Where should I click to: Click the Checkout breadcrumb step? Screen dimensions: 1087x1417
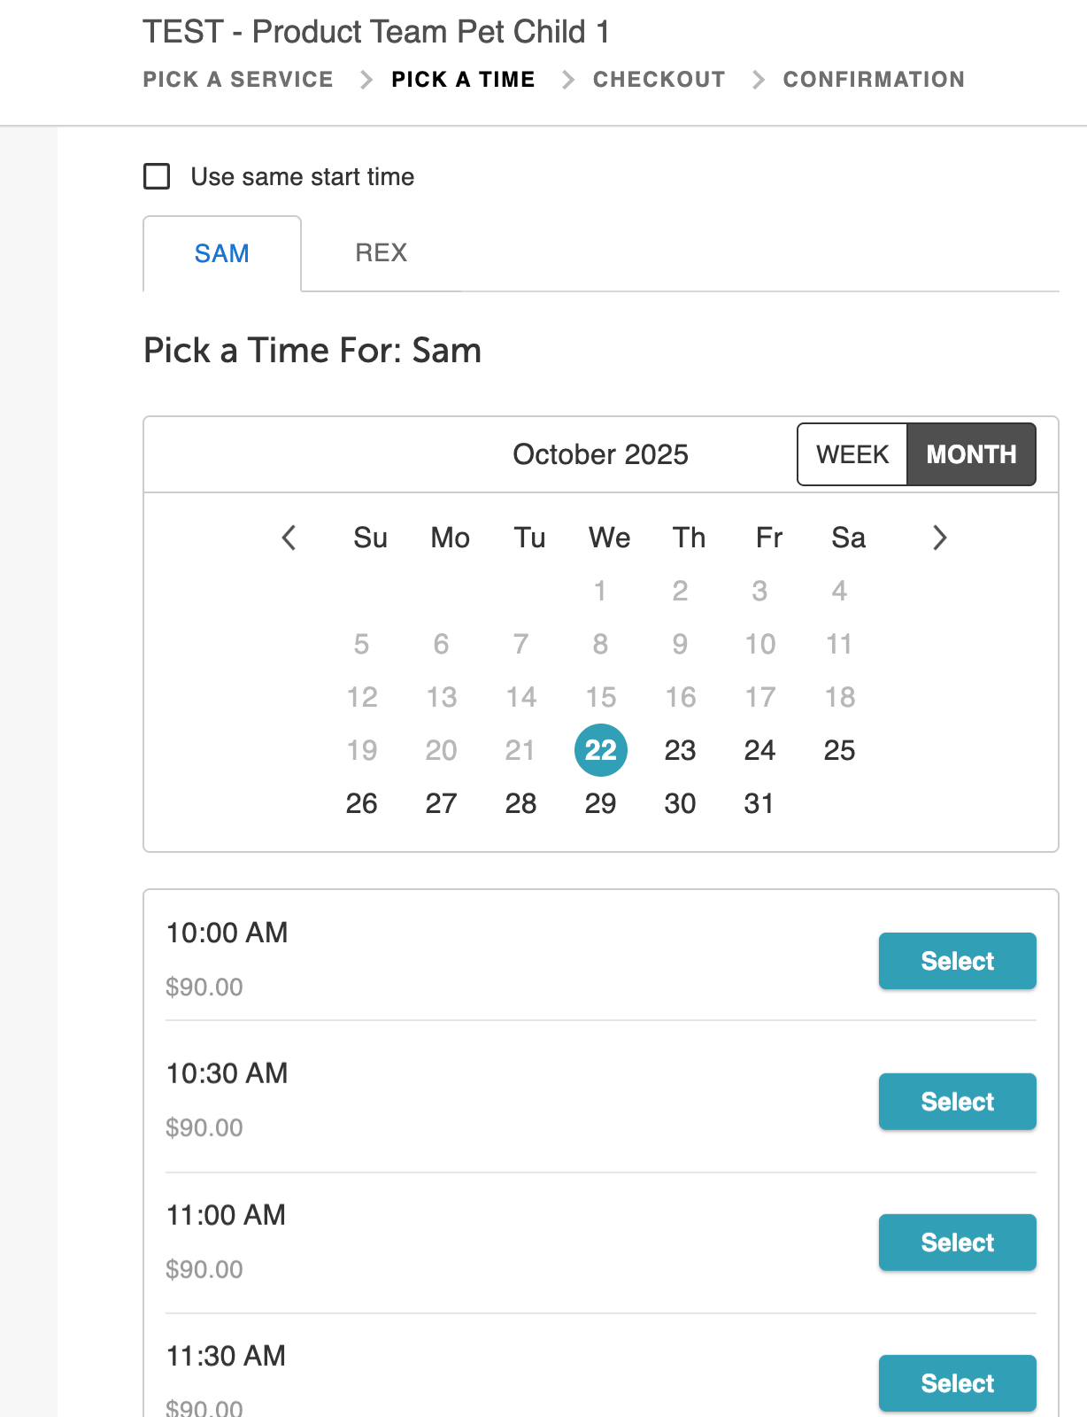[x=659, y=80]
